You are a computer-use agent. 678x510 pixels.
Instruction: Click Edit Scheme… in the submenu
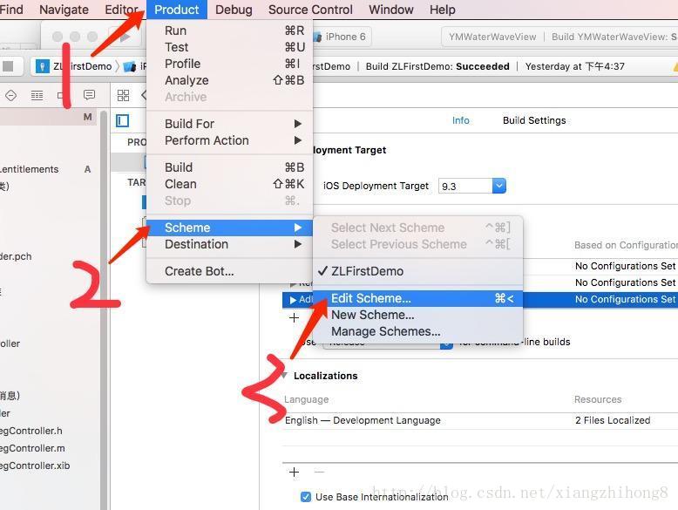point(417,298)
